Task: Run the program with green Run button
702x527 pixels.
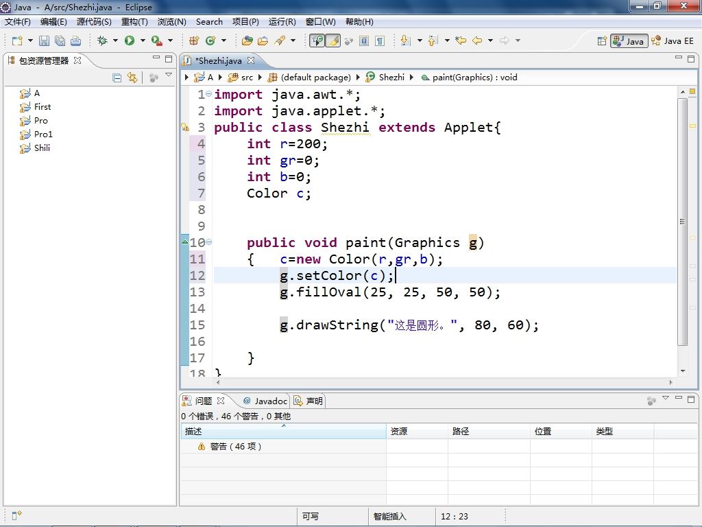Action: 130,41
